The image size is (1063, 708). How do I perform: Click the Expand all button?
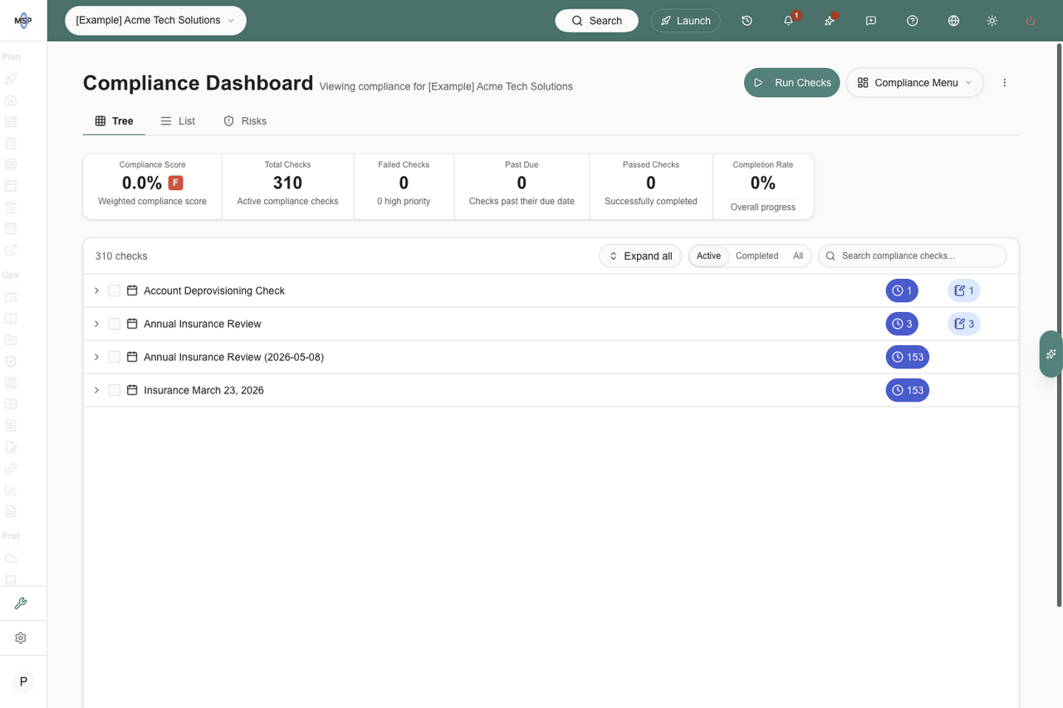coord(640,256)
